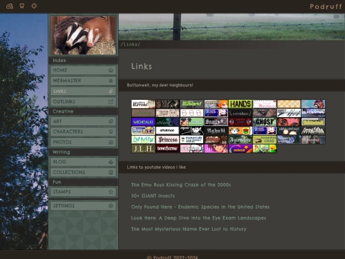Screen dimensions: 345x259
Task: Click the green OLLIVEEN site button
Action: (x=143, y=139)
